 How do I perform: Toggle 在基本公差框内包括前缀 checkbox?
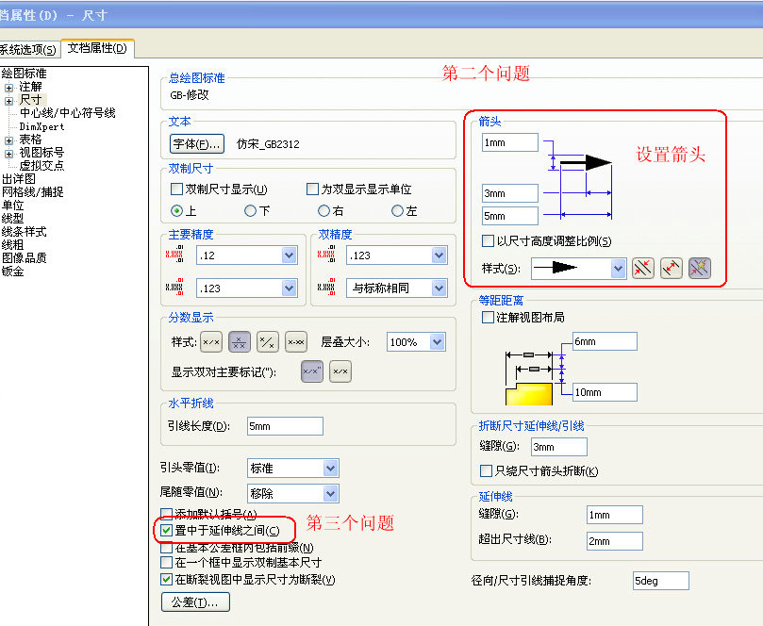point(166,547)
